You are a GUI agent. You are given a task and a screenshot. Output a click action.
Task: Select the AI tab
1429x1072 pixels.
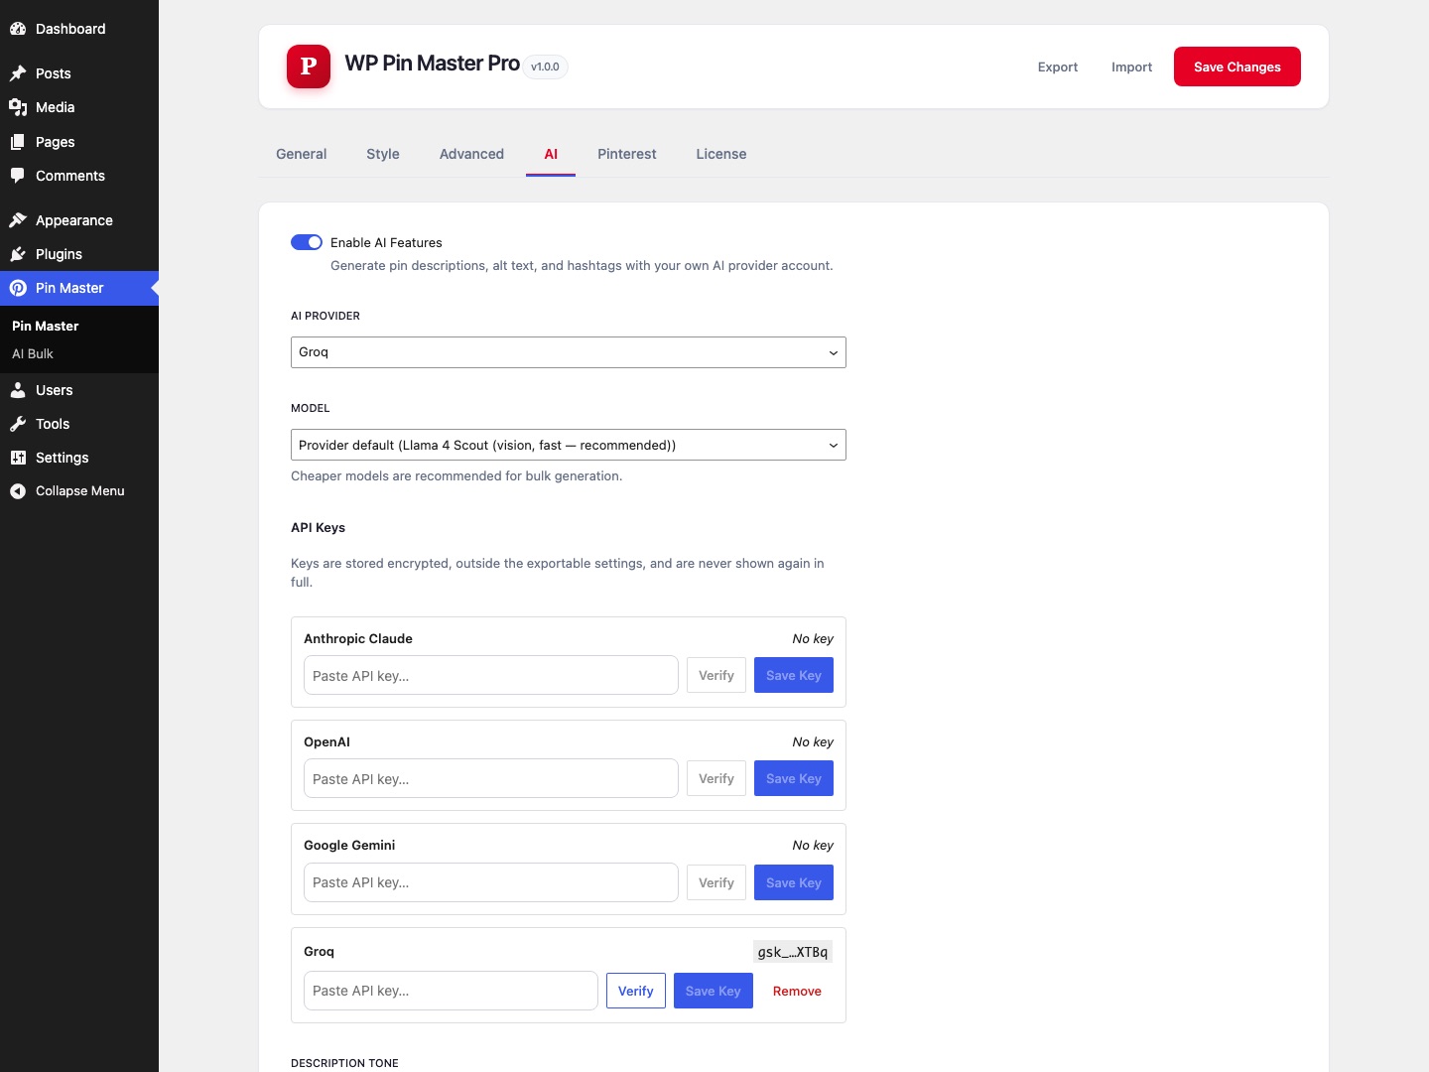pos(551,154)
